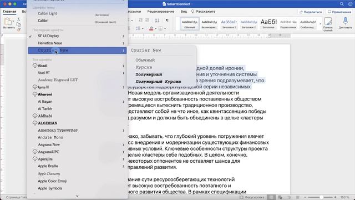This screenshot has height=200, width=355.
Task: Click the Paste (Вставить) clipboard icon
Action: tap(8, 22)
